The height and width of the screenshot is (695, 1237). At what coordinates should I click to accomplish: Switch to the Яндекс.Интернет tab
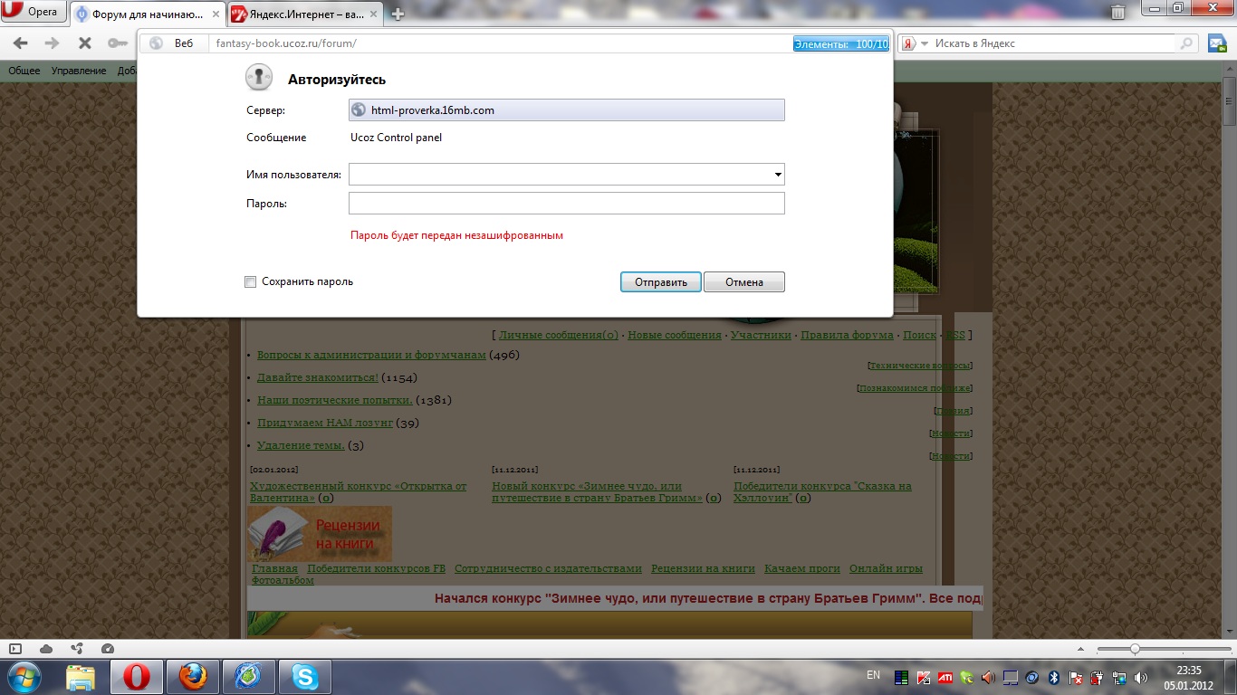point(303,14)
